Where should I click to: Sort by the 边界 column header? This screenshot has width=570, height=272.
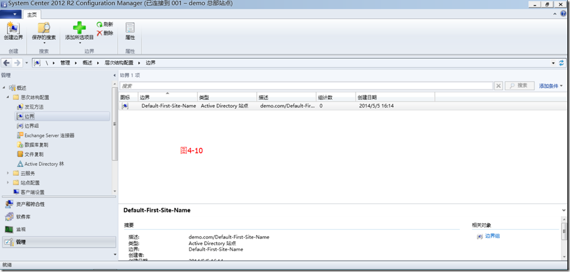pyautogui.click(x=167, y=97)
